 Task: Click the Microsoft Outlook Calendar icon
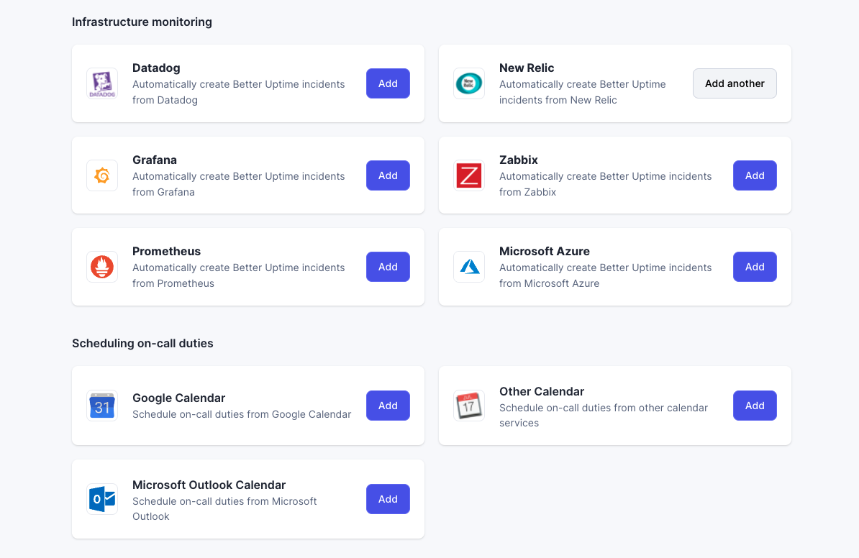click(x=102, y=499)
